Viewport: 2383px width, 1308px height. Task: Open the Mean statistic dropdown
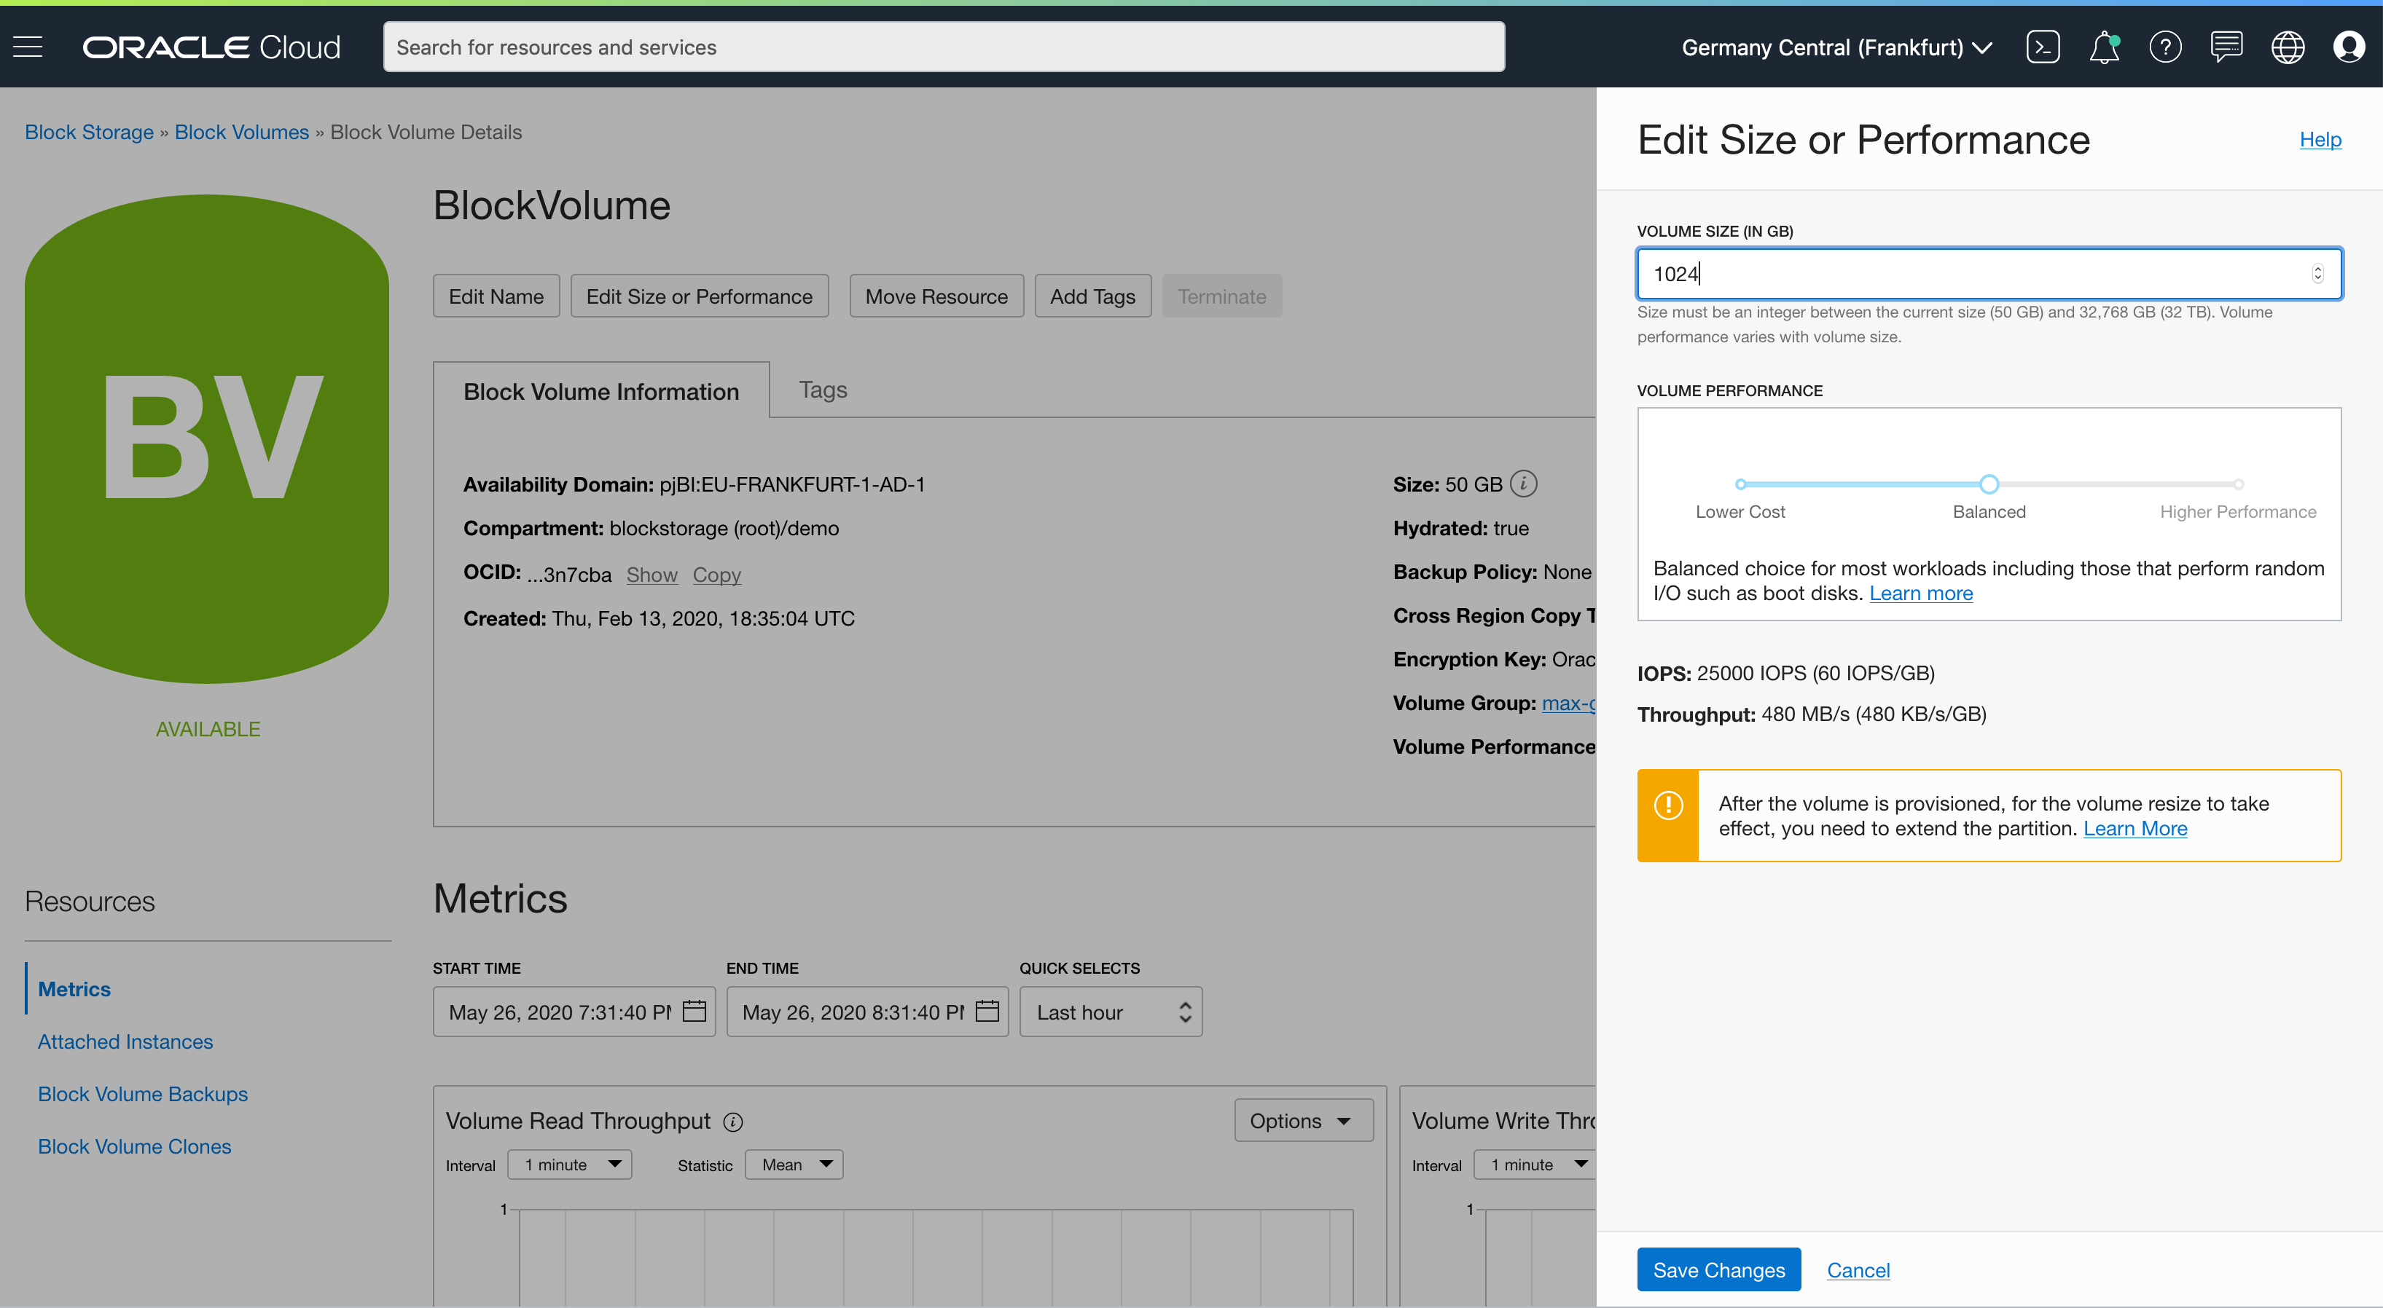[793, 1164]
